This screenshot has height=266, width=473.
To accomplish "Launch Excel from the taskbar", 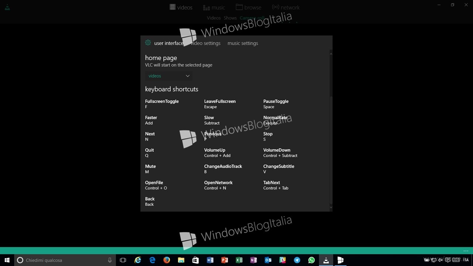I will click(x=239, y=260).
